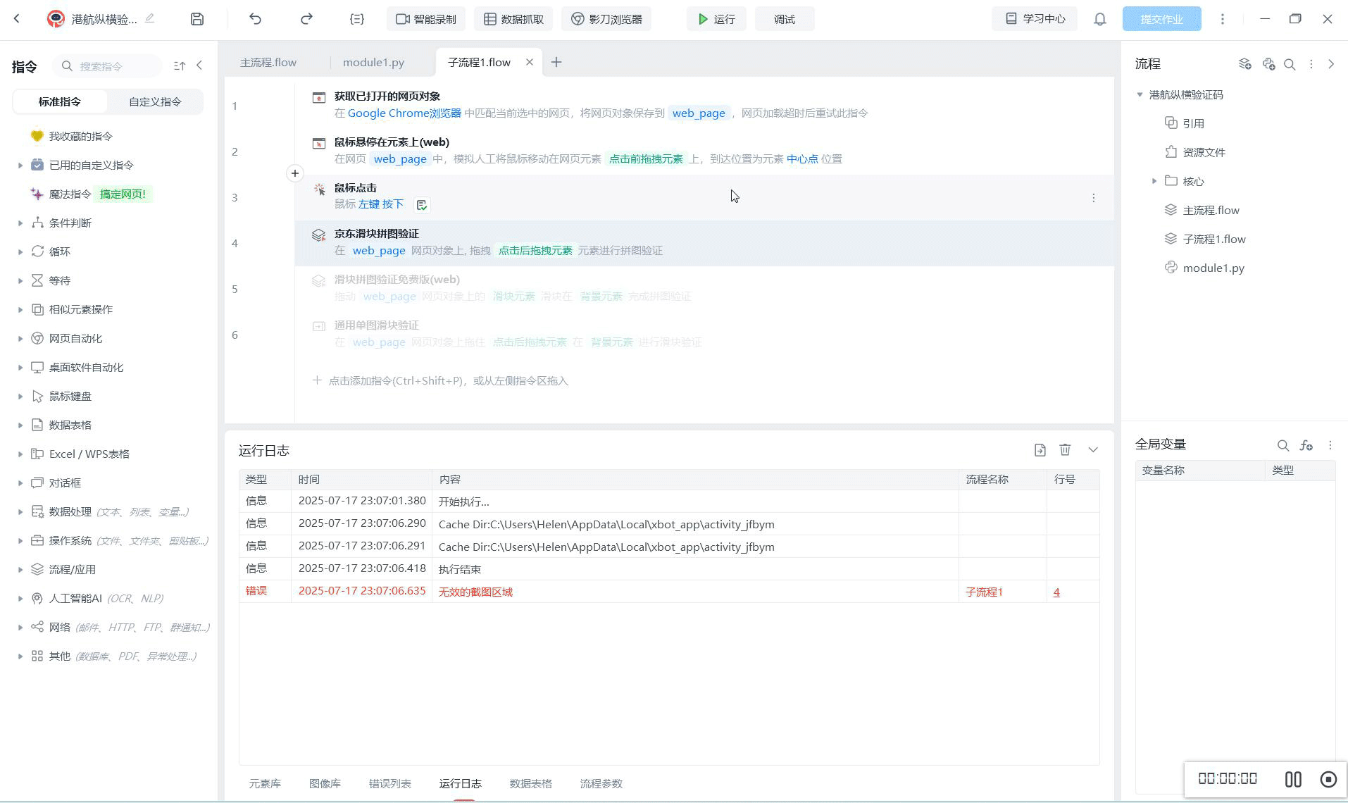Collapse the 运行日志 panel chevron
The image size is (1348, 803).
(x=1092, y=449)
